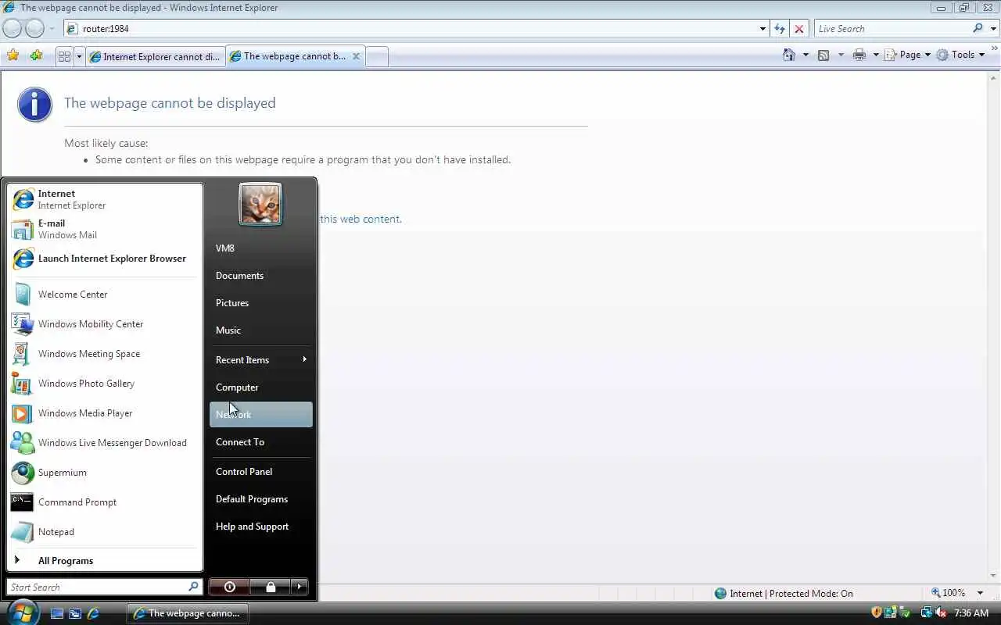
Task: Open the Quick Tabs grid view
Action: point(64,56)
